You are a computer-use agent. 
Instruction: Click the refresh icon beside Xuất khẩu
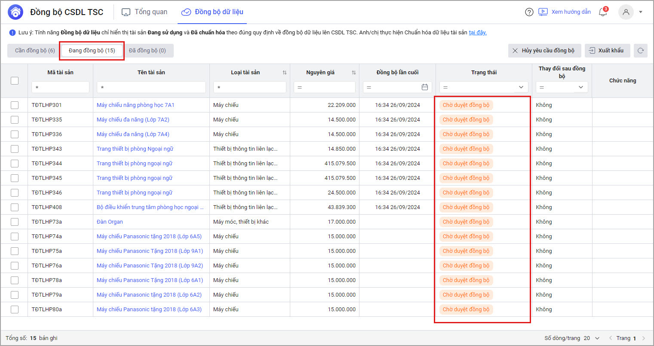pyautogui.click(x=640, y=51)
